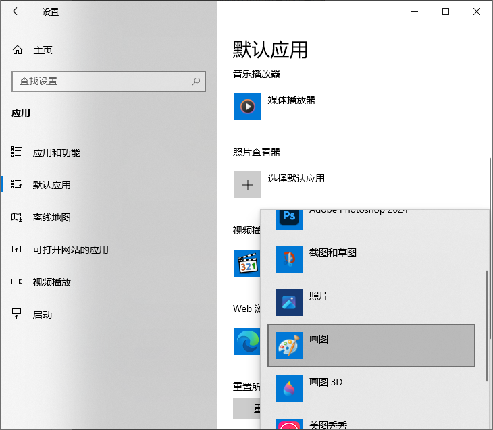Screen dimensions: 493x430
Task: Click app picker popup scrollbar
Action: [487, 326]
